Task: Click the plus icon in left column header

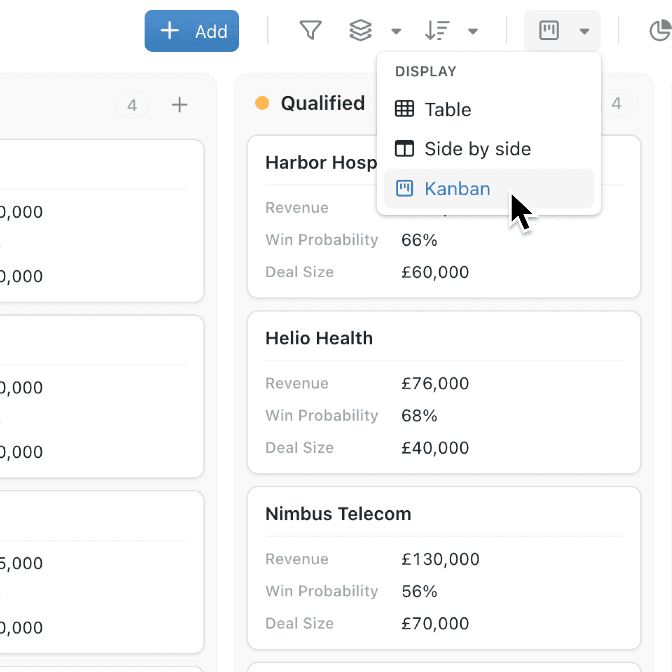Action: point(179,105)
